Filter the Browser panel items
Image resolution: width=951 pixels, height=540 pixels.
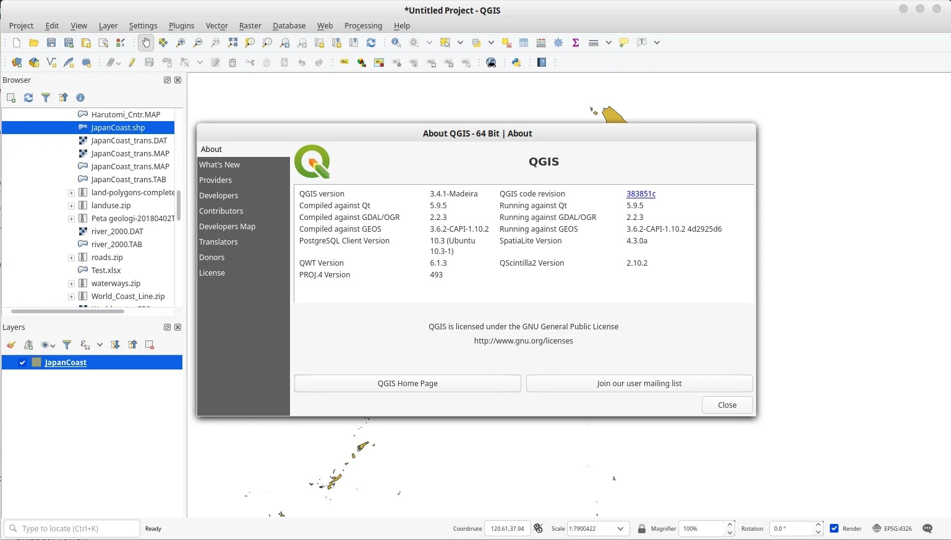46,98
